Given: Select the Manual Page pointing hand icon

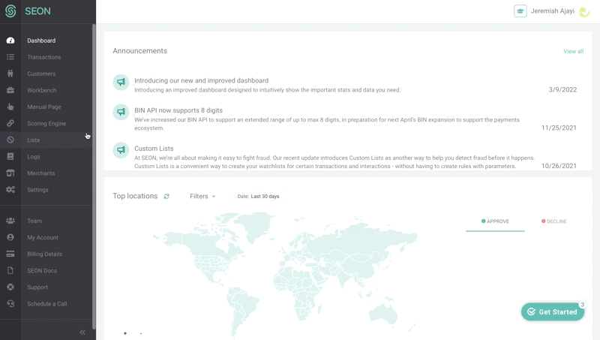Looking at the screenshot, I should point(10,107).
